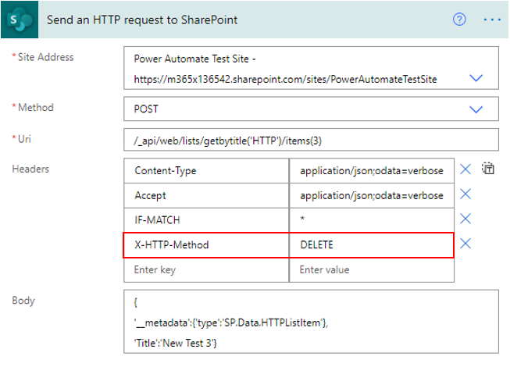The height and width of the screenshot is (367, 510).
Task: Remove the Accept header row
Action: click(465, 194)
